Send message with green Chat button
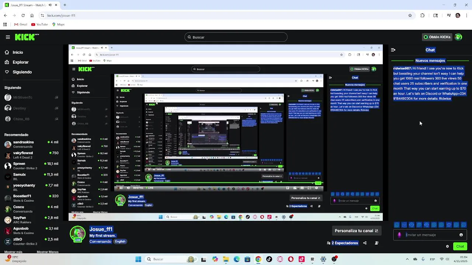The image size is (472, 265). [460, 247]
